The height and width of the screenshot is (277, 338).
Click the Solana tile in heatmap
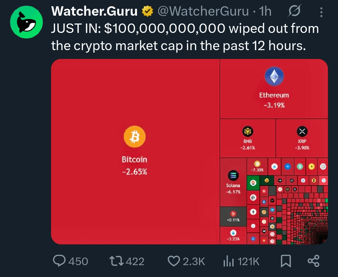[x=233, y=182]
